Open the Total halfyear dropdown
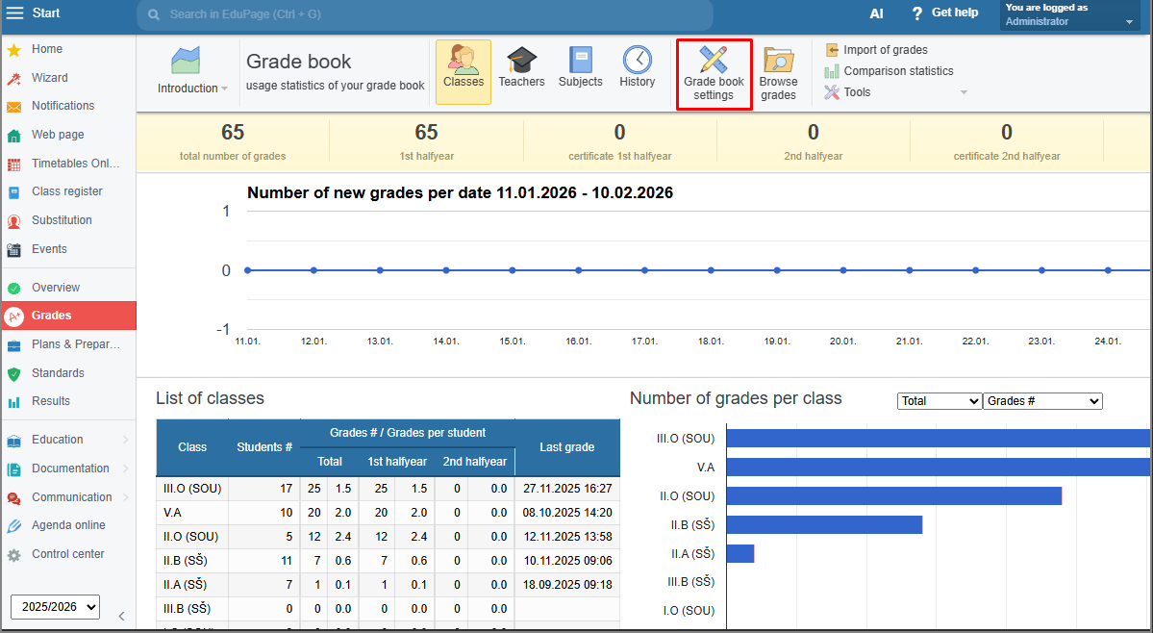 point(939,401)
